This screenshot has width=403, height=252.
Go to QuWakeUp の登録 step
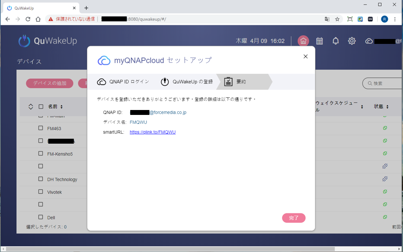187,82
